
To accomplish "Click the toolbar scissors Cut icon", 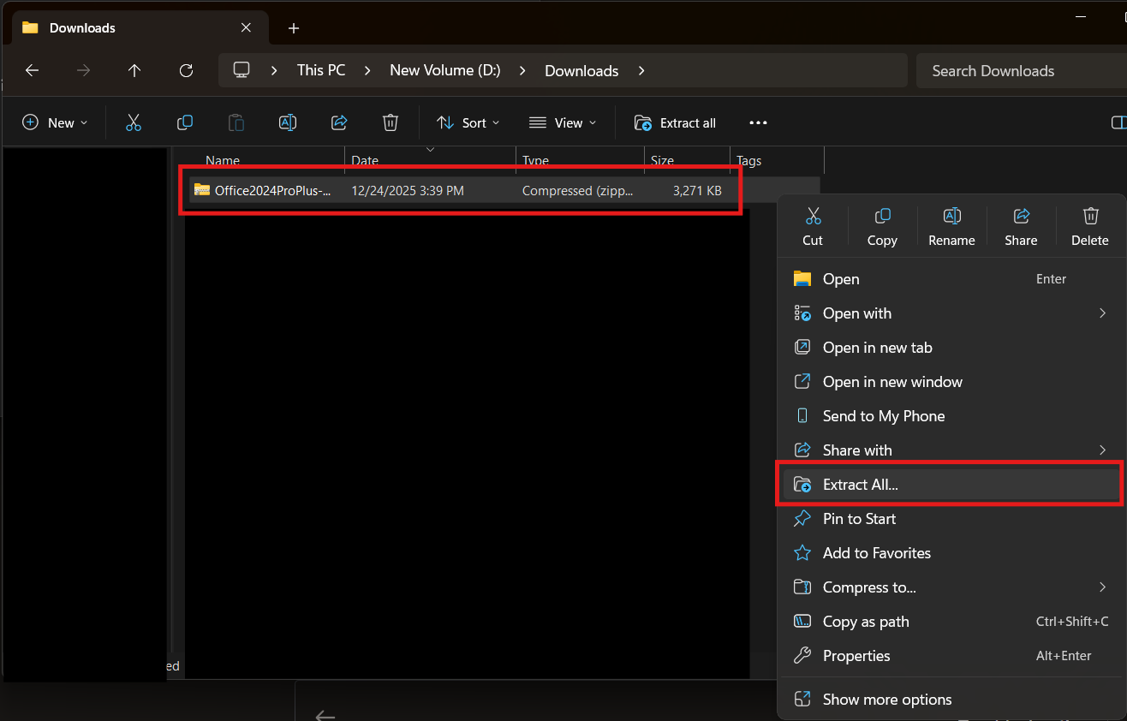I will pos(134,122).
